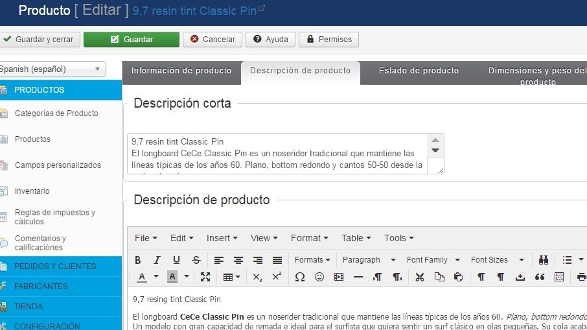
Task: Open the insert table dropdown
Action: point(231,277)
